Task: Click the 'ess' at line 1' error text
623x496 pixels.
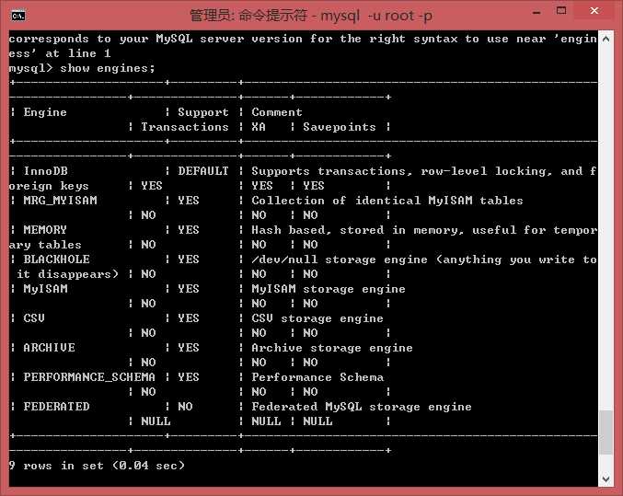Action: (60, 53)
